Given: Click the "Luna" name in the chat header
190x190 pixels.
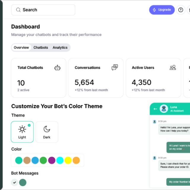Looking at the screenshot, I should tap(173, 107).
